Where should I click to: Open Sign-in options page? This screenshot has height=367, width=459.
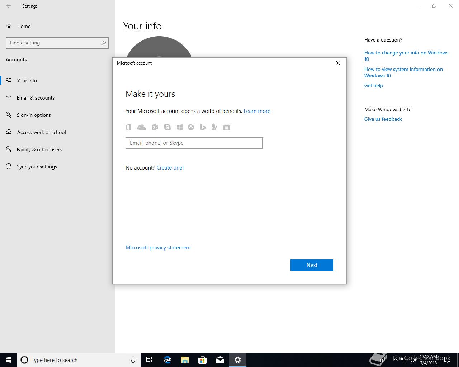pos(34,115)
